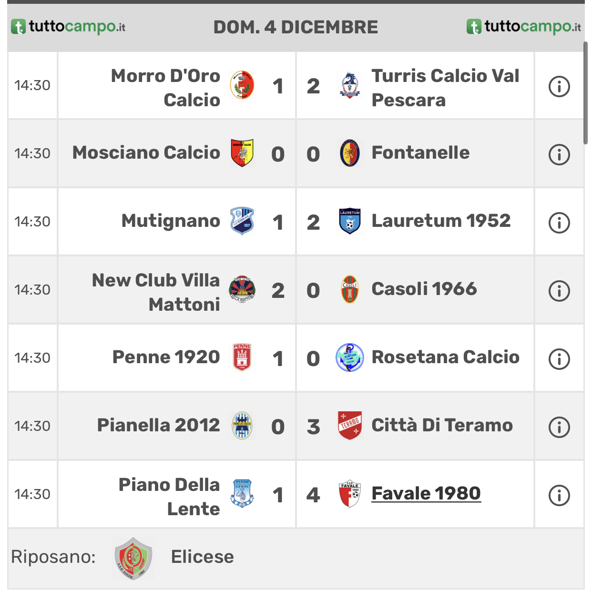Viewport: 592px width, 591px height.
Task: Click Lauretum 1952 blue shield logo
Action: click(x=349, y=221)
